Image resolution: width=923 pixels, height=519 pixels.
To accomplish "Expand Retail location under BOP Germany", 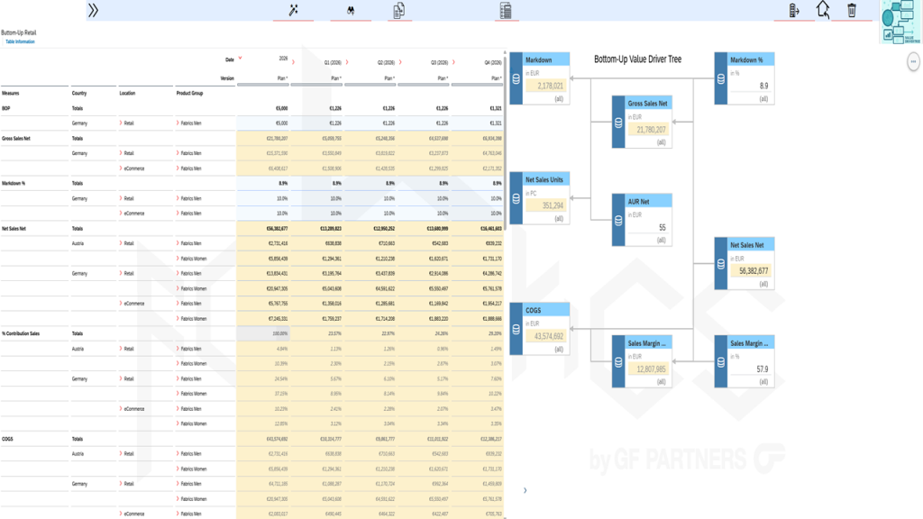I will click(121, 123).
